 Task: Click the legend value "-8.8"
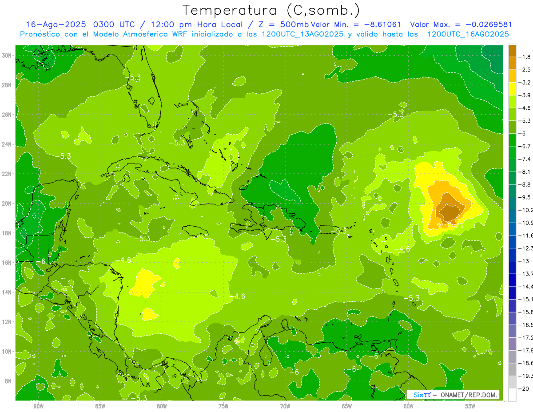[x=525, y=184]
